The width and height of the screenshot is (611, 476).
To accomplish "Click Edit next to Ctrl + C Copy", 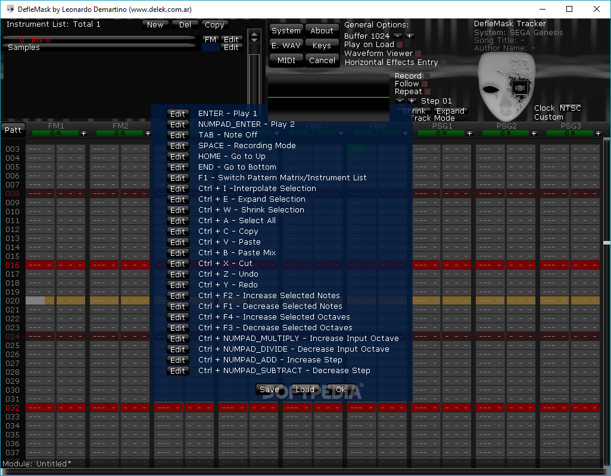I will 177,231.
